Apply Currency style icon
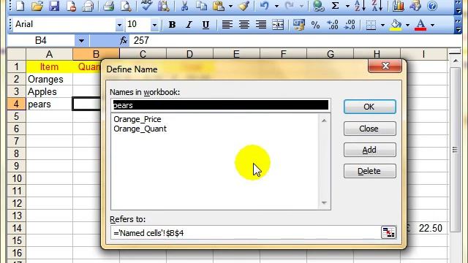This screenshot has height=263, width=468. coord(299,24)
